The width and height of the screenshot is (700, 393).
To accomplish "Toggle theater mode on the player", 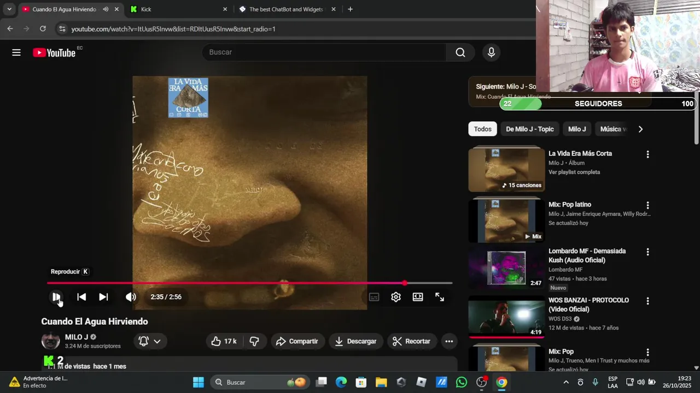I will pyautogui.click(x=418, y=297).
